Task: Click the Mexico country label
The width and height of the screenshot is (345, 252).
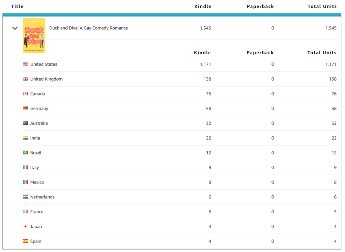Action: [37, 182]
